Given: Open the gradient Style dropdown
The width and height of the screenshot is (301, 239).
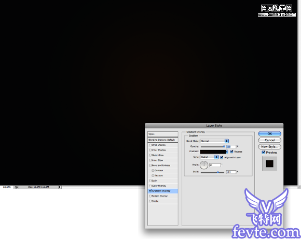Looking at the screenshot, I should coord(209,157).
